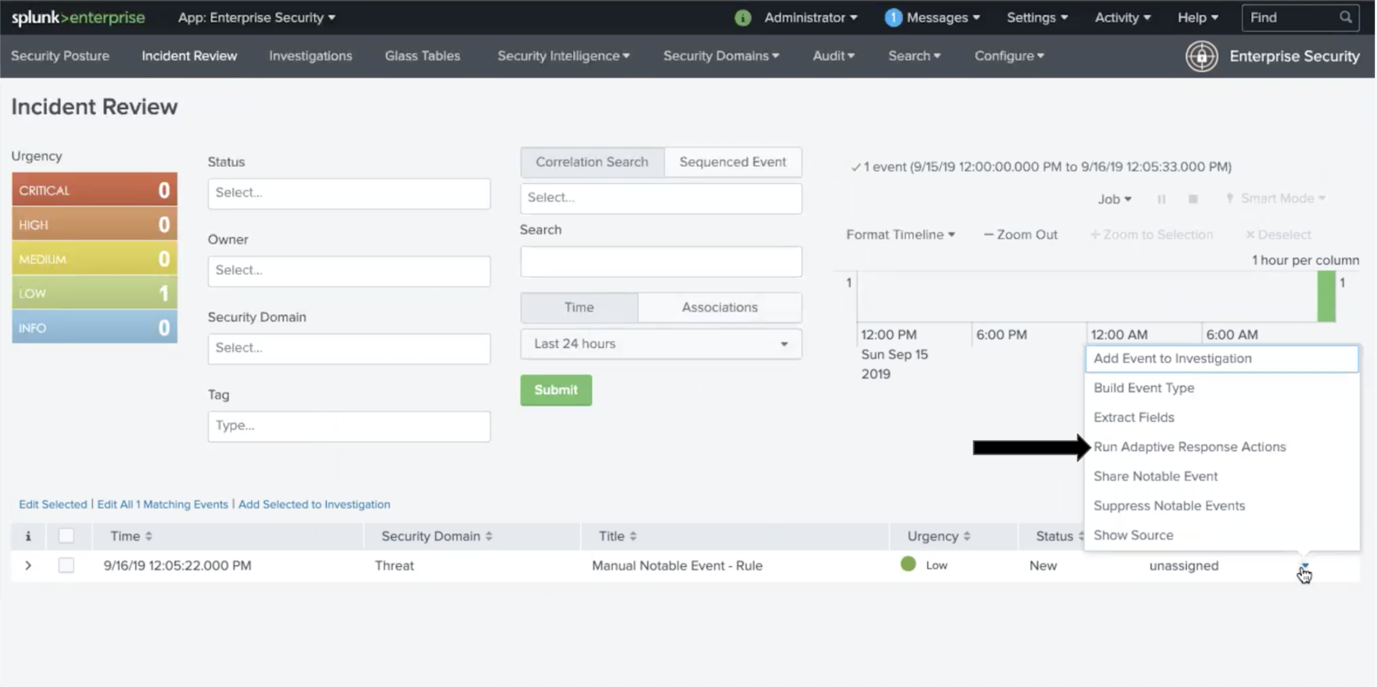Open the Security Domains menu
This screenshot has width=1377, height=687.
720,56
